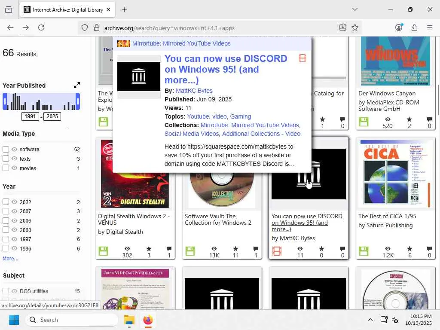440x330 pixels.
Task: Click the Firefox taskbar icon
Action: click(x=148, y=320)
